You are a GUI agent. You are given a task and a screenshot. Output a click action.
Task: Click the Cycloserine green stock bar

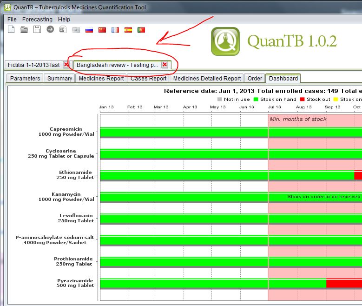231,154
